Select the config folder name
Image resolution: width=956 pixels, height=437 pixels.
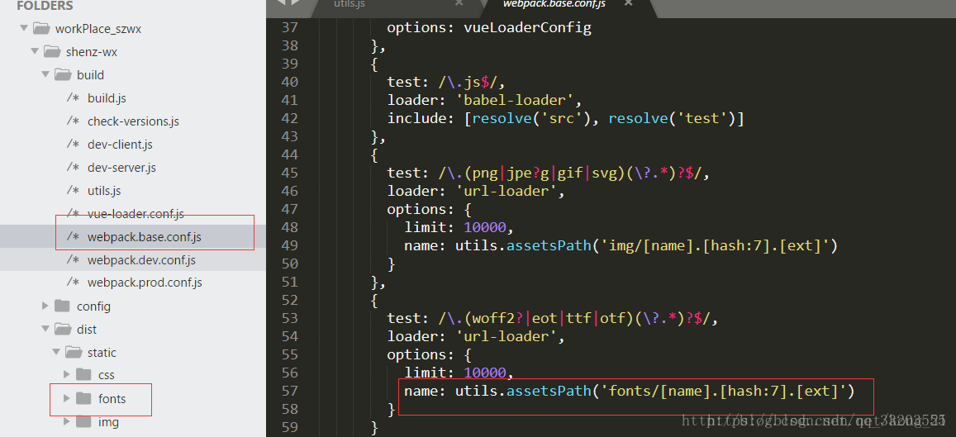point(94,306)
